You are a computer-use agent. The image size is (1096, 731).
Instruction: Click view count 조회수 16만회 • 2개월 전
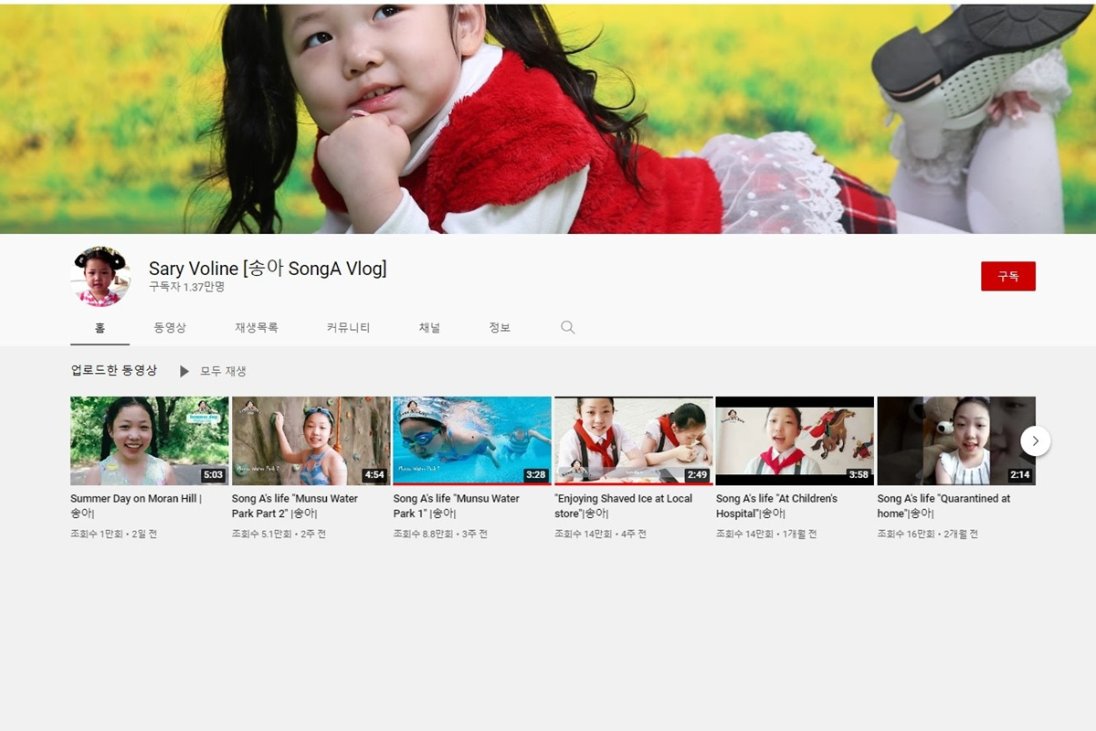tap(928, 534)
